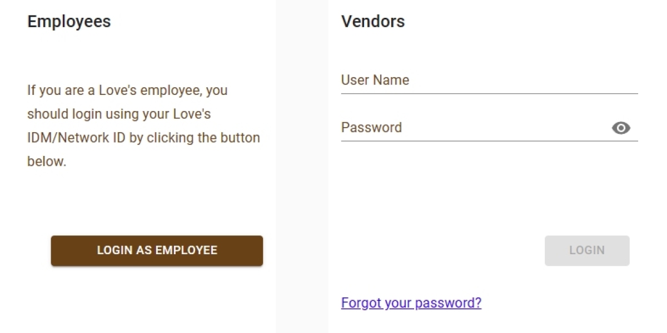Click the word "below." in employee instructions
The height and width of the screenshot is (333, 667).
(x=47, y=162)
